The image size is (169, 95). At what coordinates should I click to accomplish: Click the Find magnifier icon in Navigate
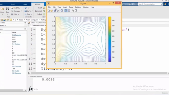point(26,14)
